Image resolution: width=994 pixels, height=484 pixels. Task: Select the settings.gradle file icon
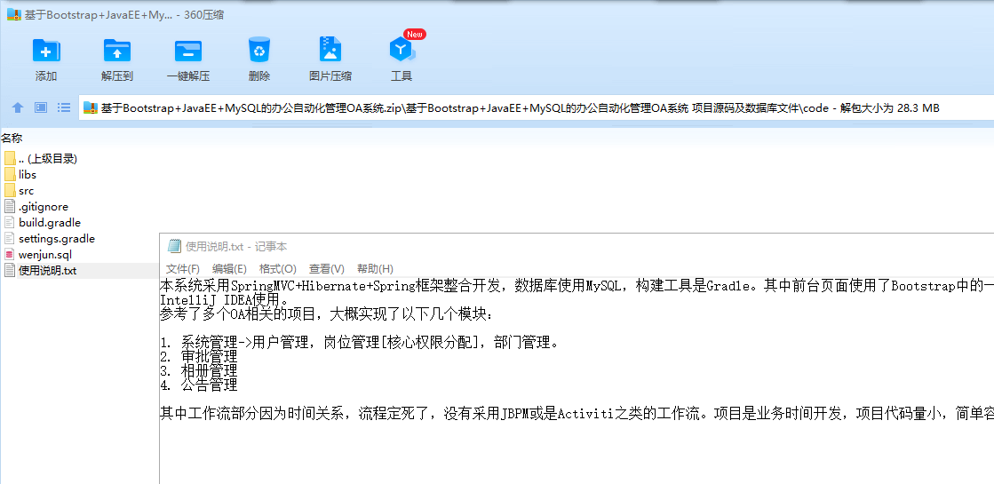(x=10, y=239)
